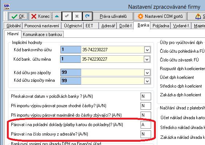Click the Konec button with red X
Screen dimensions: 205x145
pyautogui.click(x=40, y=16)
